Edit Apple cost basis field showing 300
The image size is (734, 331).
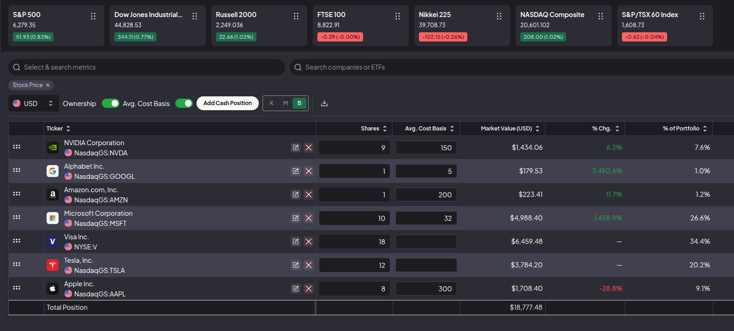[x=426, y=289]
